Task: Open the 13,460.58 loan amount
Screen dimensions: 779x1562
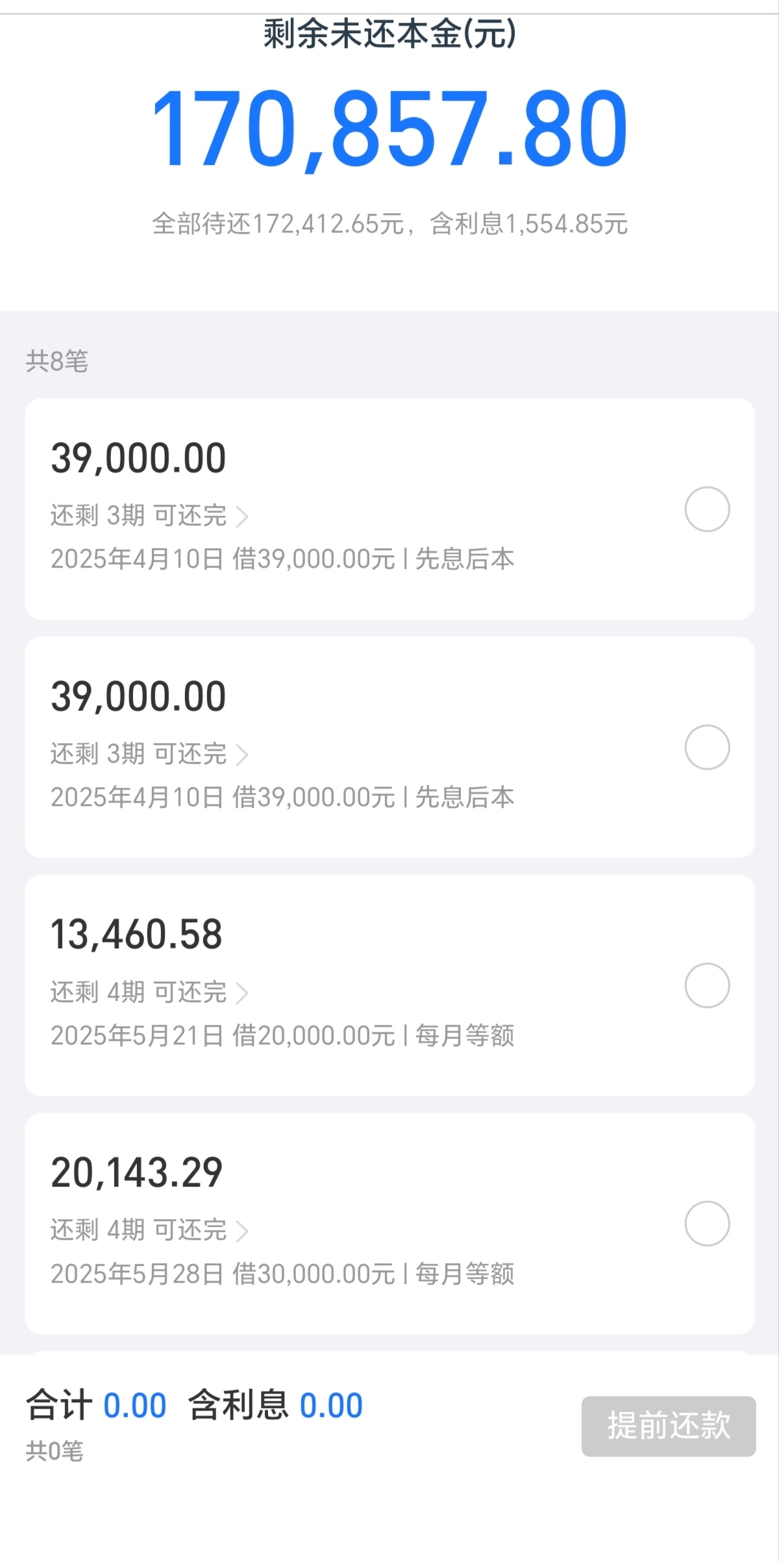Action: tap(137, 935)
